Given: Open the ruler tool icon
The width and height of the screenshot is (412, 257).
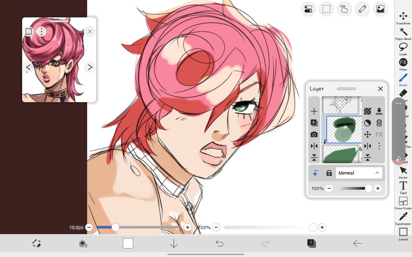Looking at the screenshot, I should click(362, 9).
